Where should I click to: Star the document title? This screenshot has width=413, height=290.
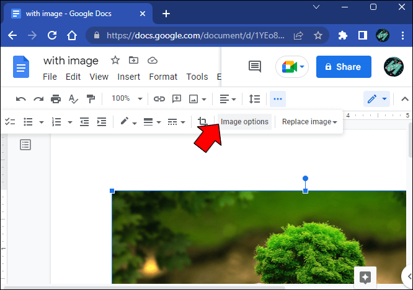pyautogui.click(x=115, y=61)
